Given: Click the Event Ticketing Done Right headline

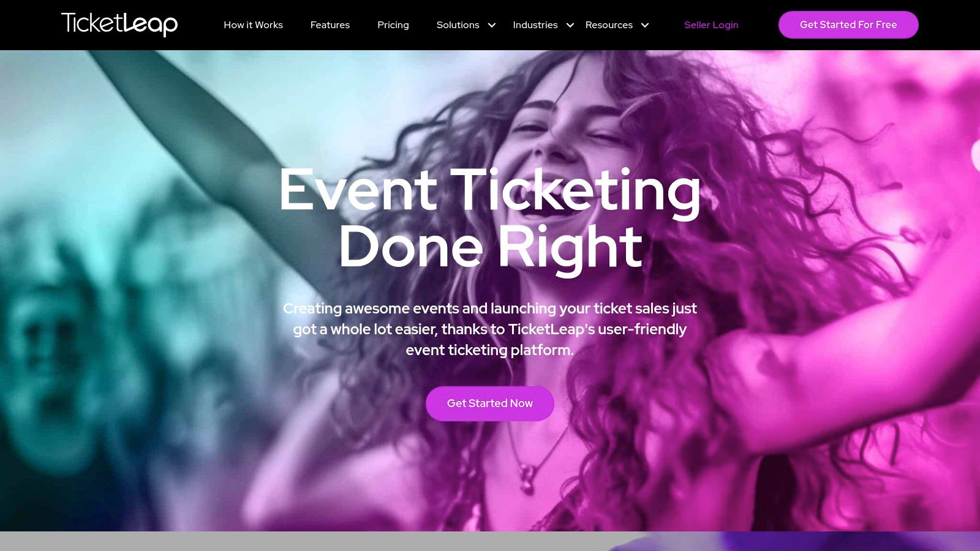Looking at the screenshot, I should (x=490, y=217).
